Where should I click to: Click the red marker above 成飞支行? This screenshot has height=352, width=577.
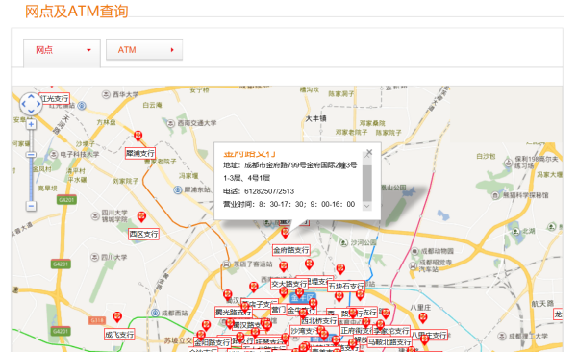pos(117,317)
